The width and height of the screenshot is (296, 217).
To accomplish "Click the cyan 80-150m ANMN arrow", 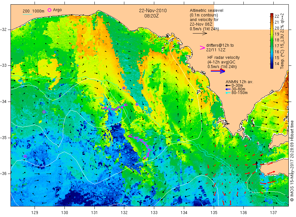I will coord(228,93).
